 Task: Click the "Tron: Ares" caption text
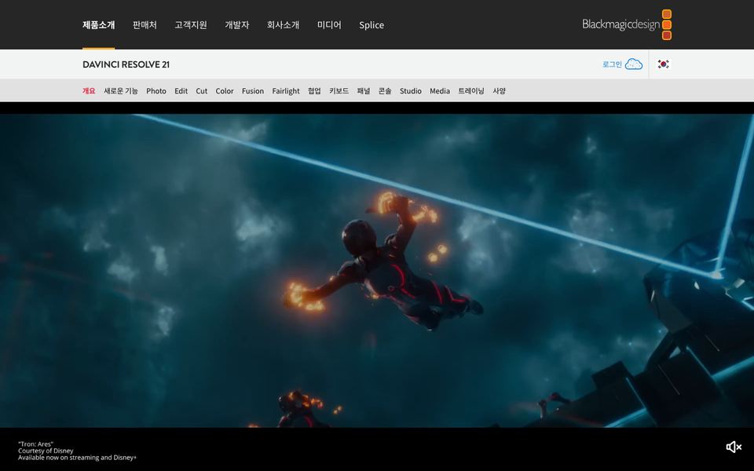(x=35, y=444)
